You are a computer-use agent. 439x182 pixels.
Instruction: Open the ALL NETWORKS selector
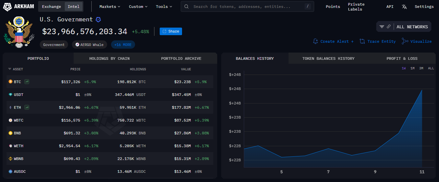click(x=412, y=27)
